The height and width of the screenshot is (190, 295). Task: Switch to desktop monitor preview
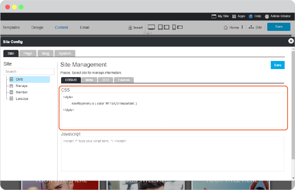pyautogui.click(x=151, y=27)
